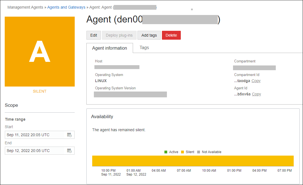Click the green Active legend marker
This screenshot has height=185, width=303.
166,152
